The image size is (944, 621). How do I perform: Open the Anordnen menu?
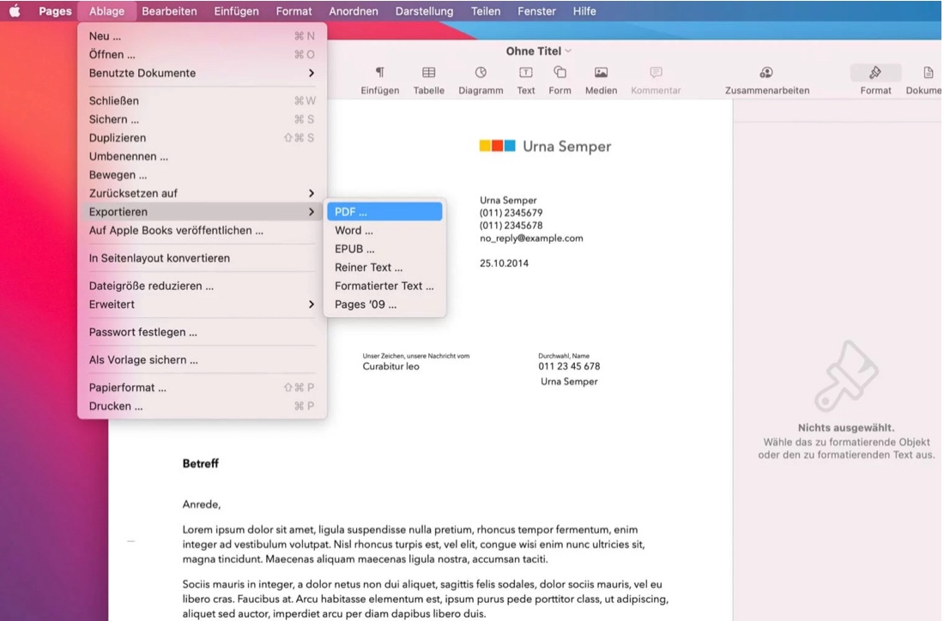354,11
